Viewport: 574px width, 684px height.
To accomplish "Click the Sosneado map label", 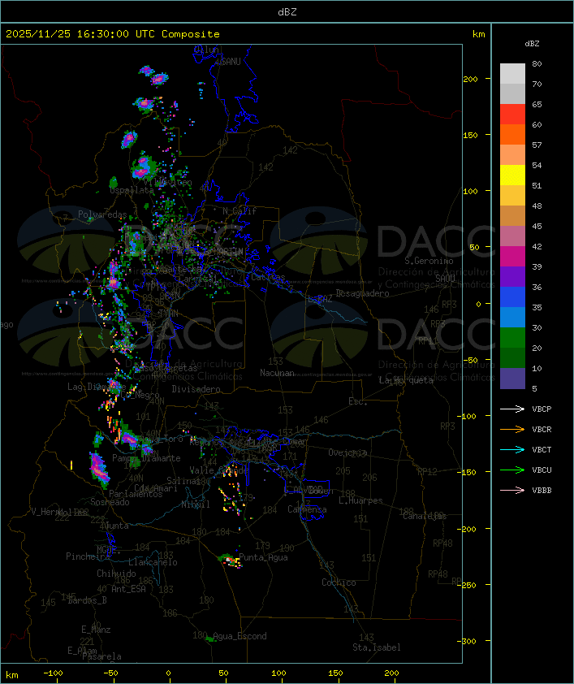I will pyautogui.click(x=110, y=502).
